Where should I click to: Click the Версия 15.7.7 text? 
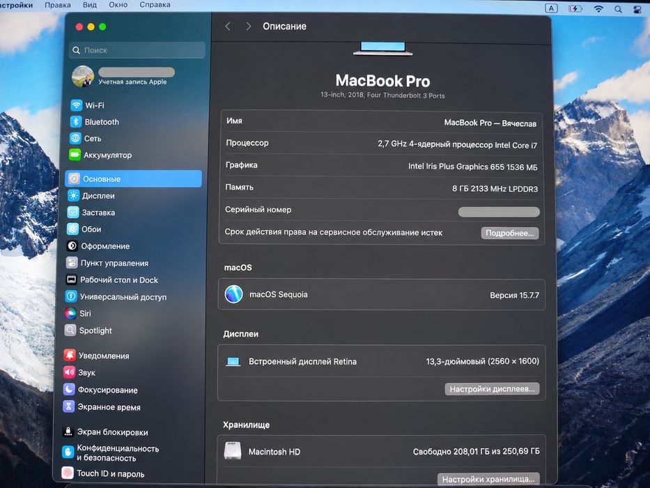pos(514,296)
